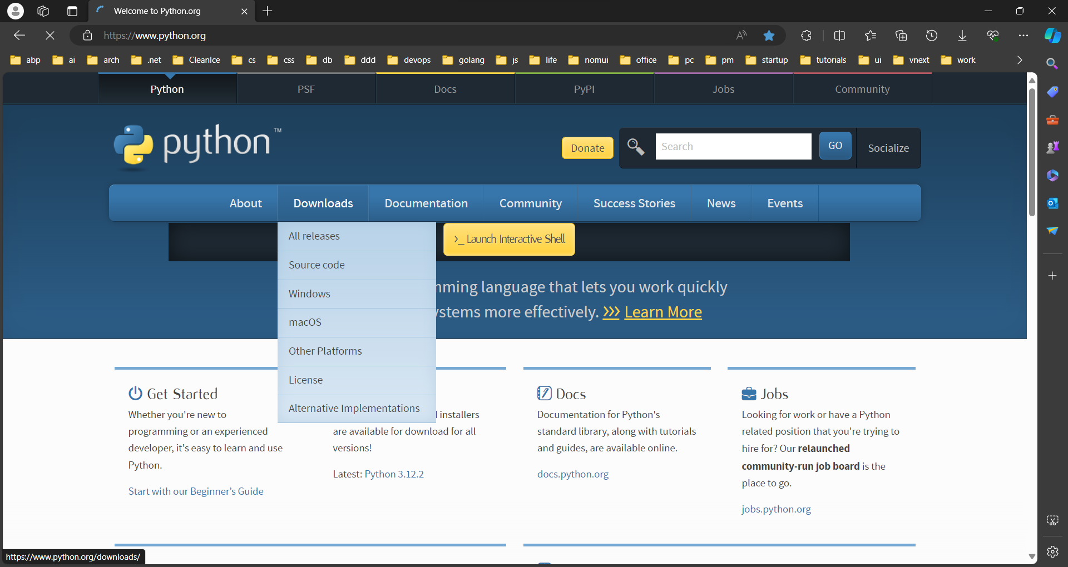
Task: Open the sidebar Tools briefcase icon
Action: [1052, 120]
